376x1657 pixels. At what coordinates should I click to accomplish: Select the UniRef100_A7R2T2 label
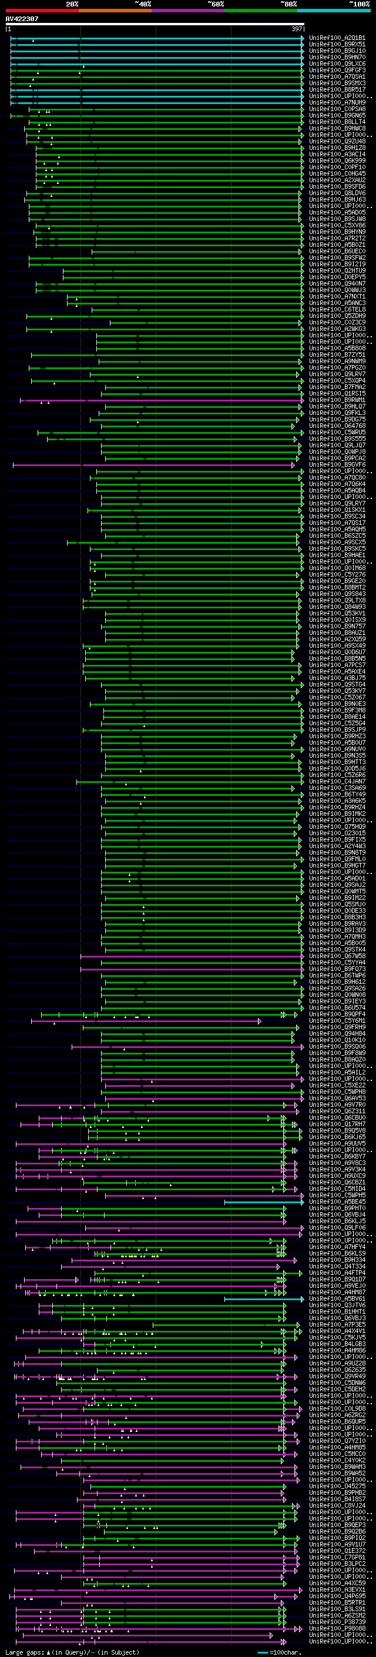pos(337,239)
